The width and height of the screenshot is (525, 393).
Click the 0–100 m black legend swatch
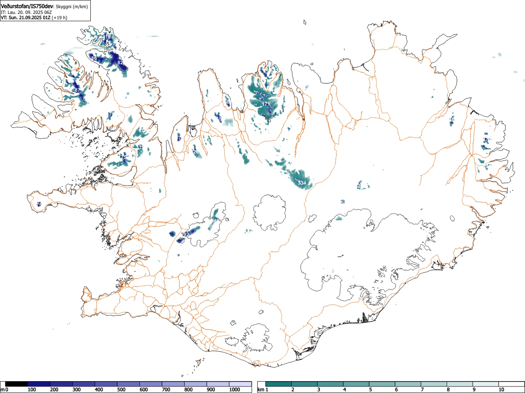[17, 384]
